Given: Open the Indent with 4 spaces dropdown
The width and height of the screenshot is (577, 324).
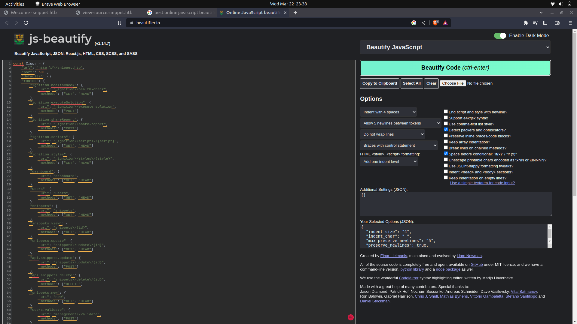Looking at the screenshot, I should [x=388, y=112].
